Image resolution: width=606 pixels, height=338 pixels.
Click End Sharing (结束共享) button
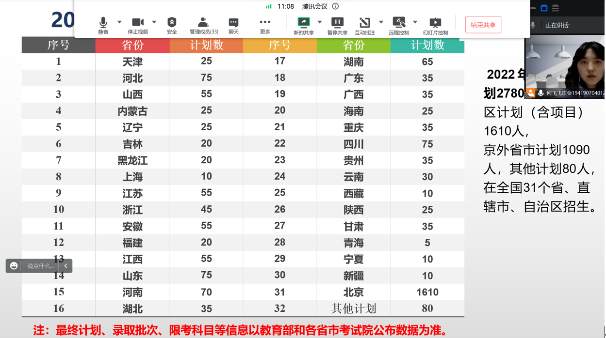[x=483, y=25]
